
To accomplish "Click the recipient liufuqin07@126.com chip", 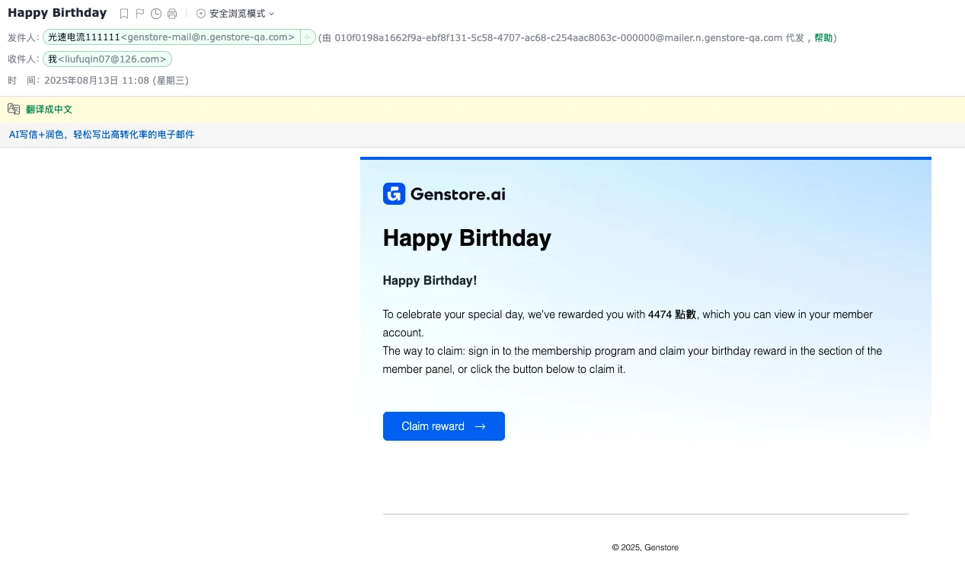I will pos(107,59).
